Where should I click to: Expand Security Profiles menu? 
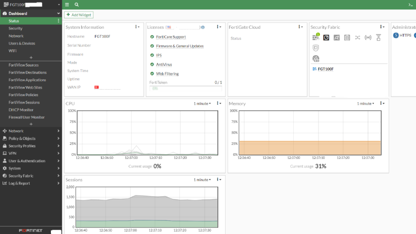click(x=31, y=146)
